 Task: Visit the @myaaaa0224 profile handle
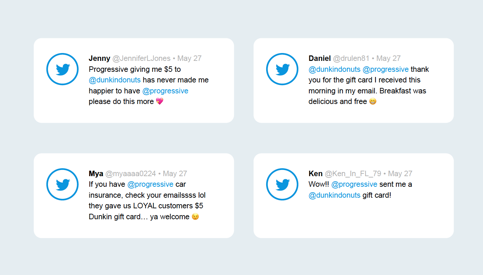[131, 174]
